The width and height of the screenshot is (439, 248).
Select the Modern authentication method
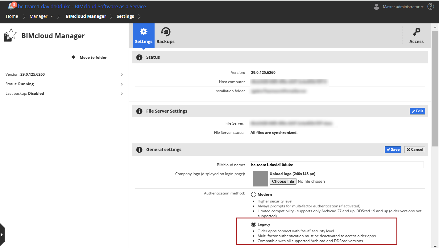pos(254,194)
